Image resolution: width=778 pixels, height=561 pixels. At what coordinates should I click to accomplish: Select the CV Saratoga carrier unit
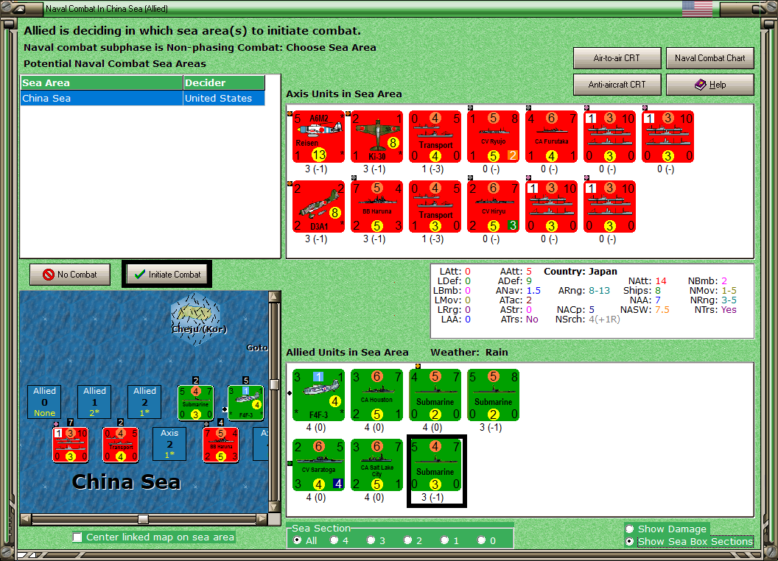pyautogui.click(x=318, y=465)
